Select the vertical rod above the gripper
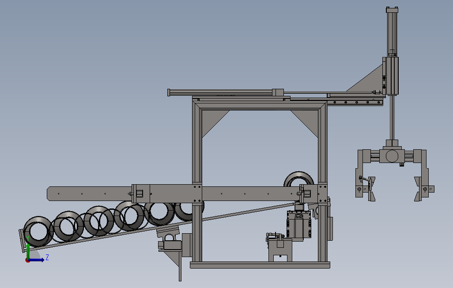Screen dimensions: 453x288 pyautogui.click(x=392, y=118)
